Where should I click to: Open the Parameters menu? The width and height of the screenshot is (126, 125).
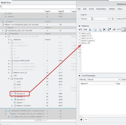pyautogui.click(x=101, y=9)
